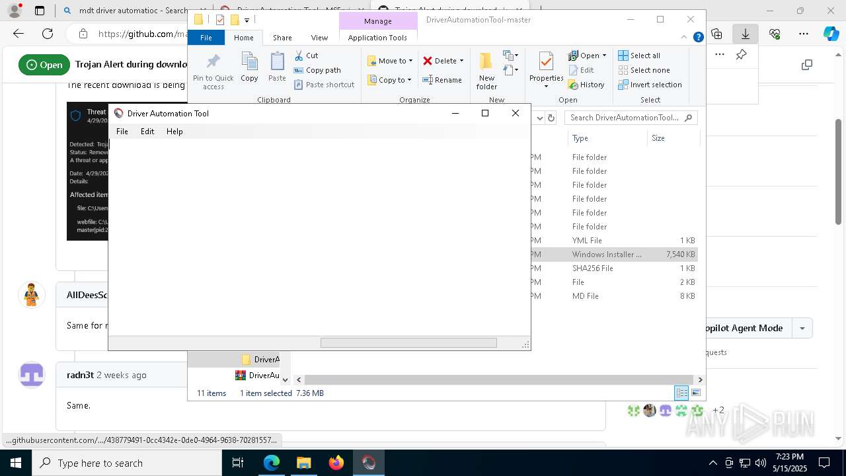Click the refresh button beside address bar

pos(552,118)
